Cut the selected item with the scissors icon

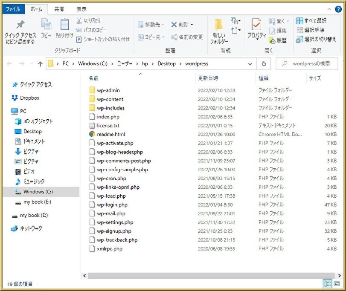point(88,21)
